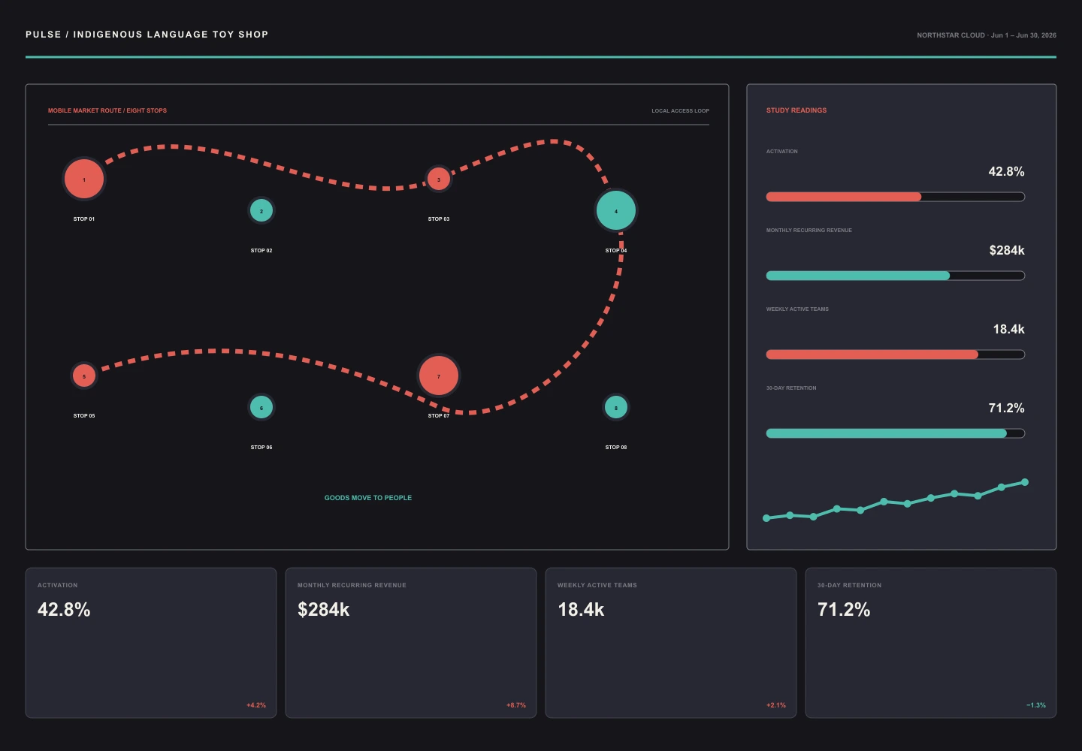1082x751 pixels.
Task: Click the Monthly Recurring Revenue progress bar
Action: coord(896,276)
